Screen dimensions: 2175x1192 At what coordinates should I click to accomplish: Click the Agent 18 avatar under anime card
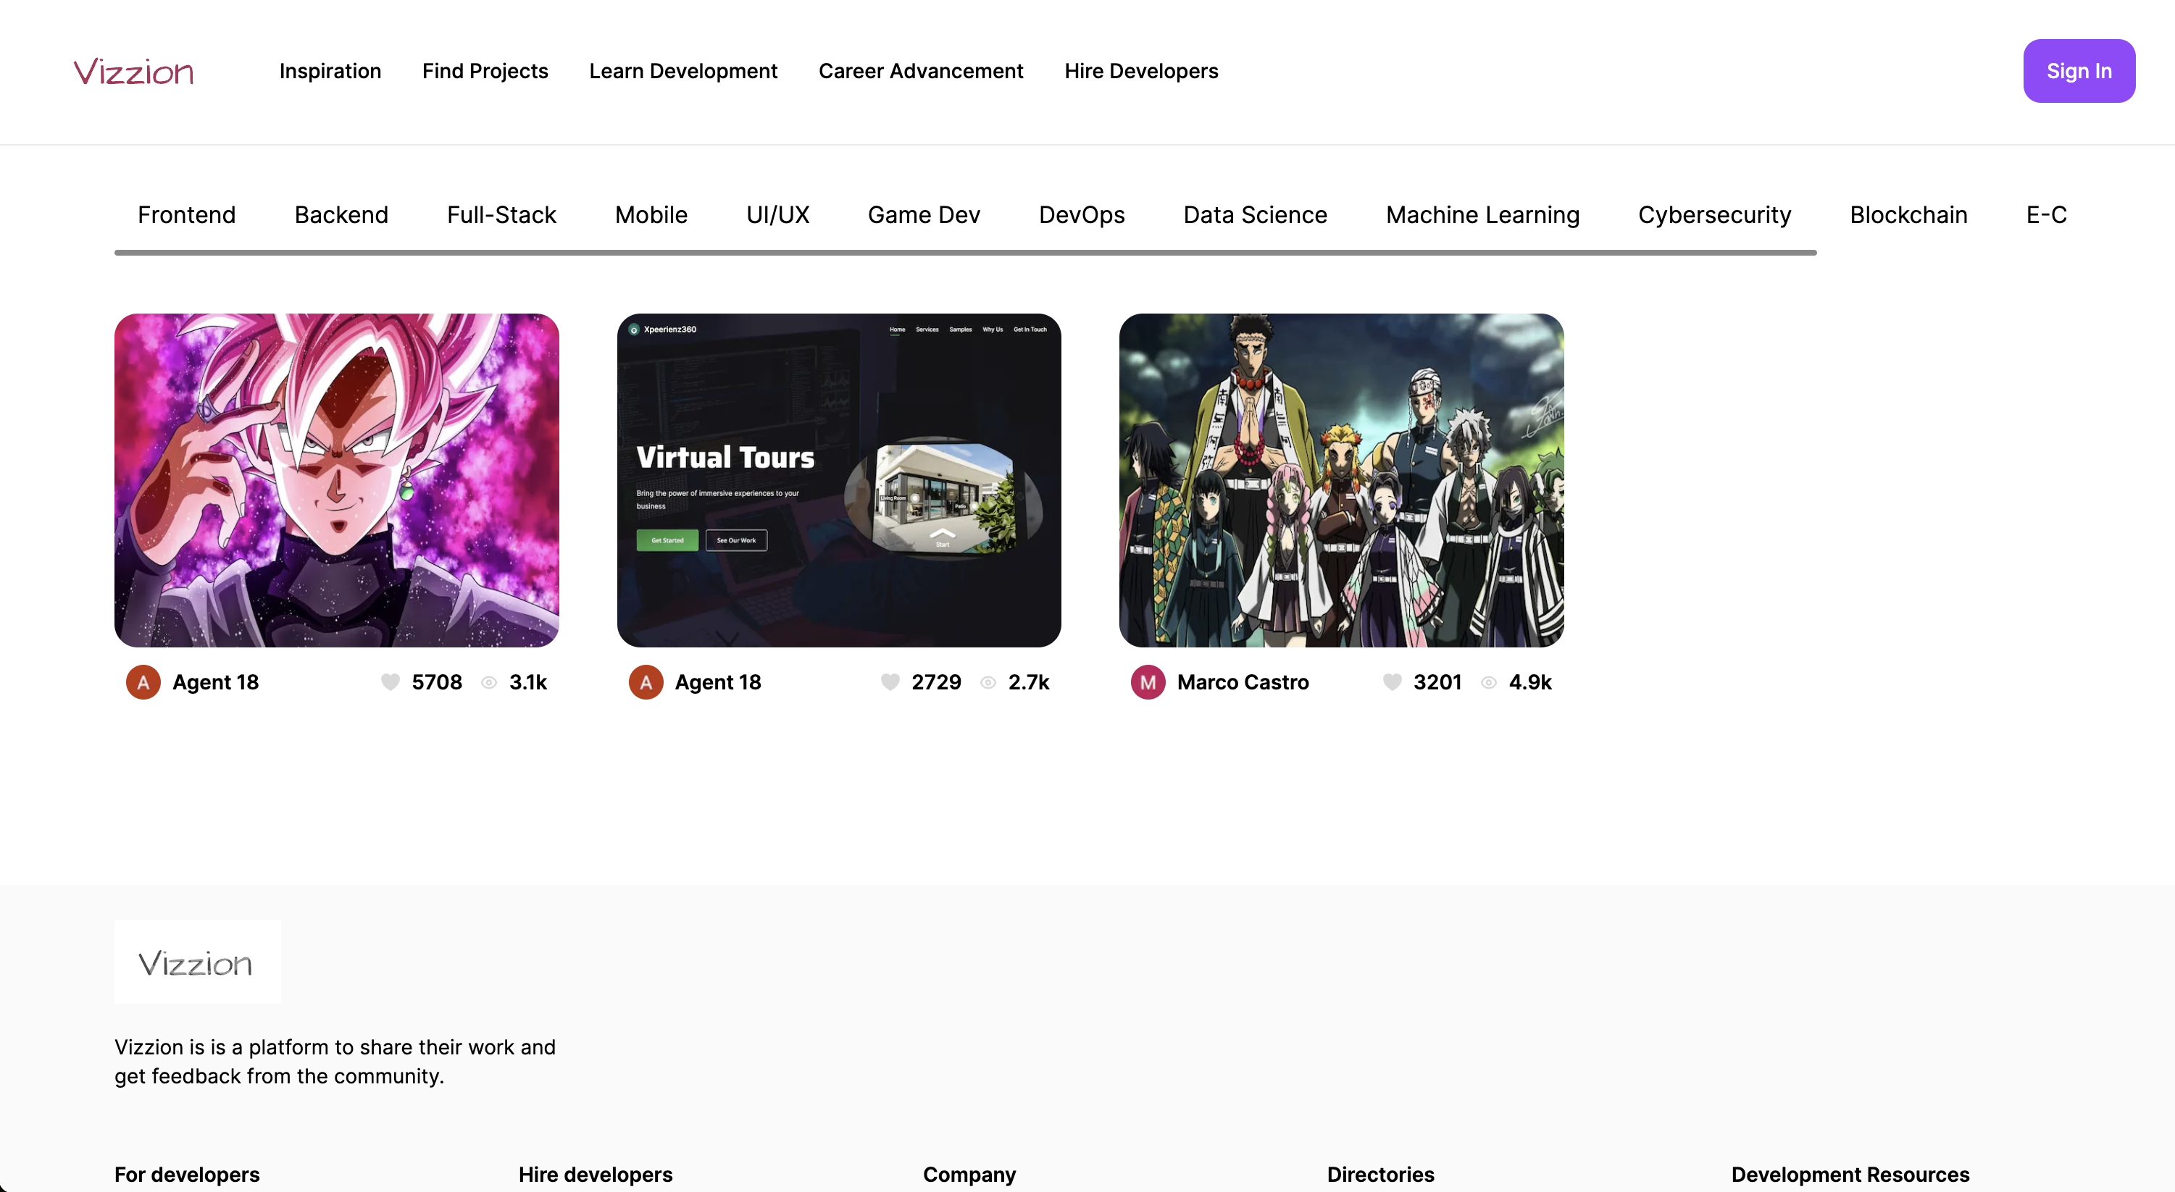[143, 682]
